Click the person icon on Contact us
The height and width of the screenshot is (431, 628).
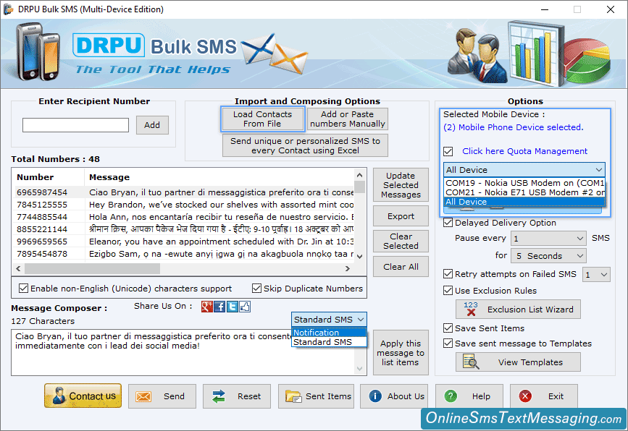pos(59,396)
